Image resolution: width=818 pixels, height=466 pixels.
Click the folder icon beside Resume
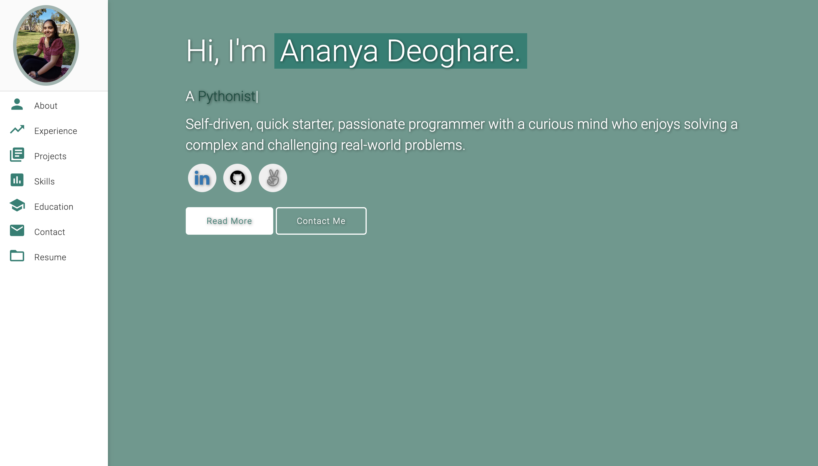[17, 256]
